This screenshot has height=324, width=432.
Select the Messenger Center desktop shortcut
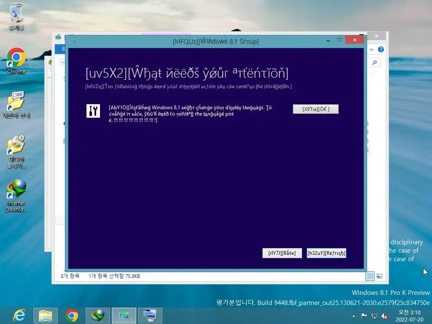click(x=16, y=105)
